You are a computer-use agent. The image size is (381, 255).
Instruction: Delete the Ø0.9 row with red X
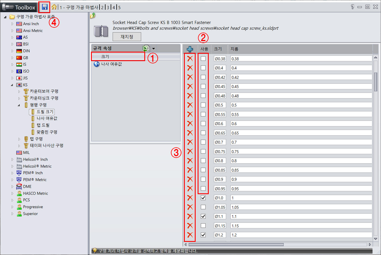[x=190, y=179]
